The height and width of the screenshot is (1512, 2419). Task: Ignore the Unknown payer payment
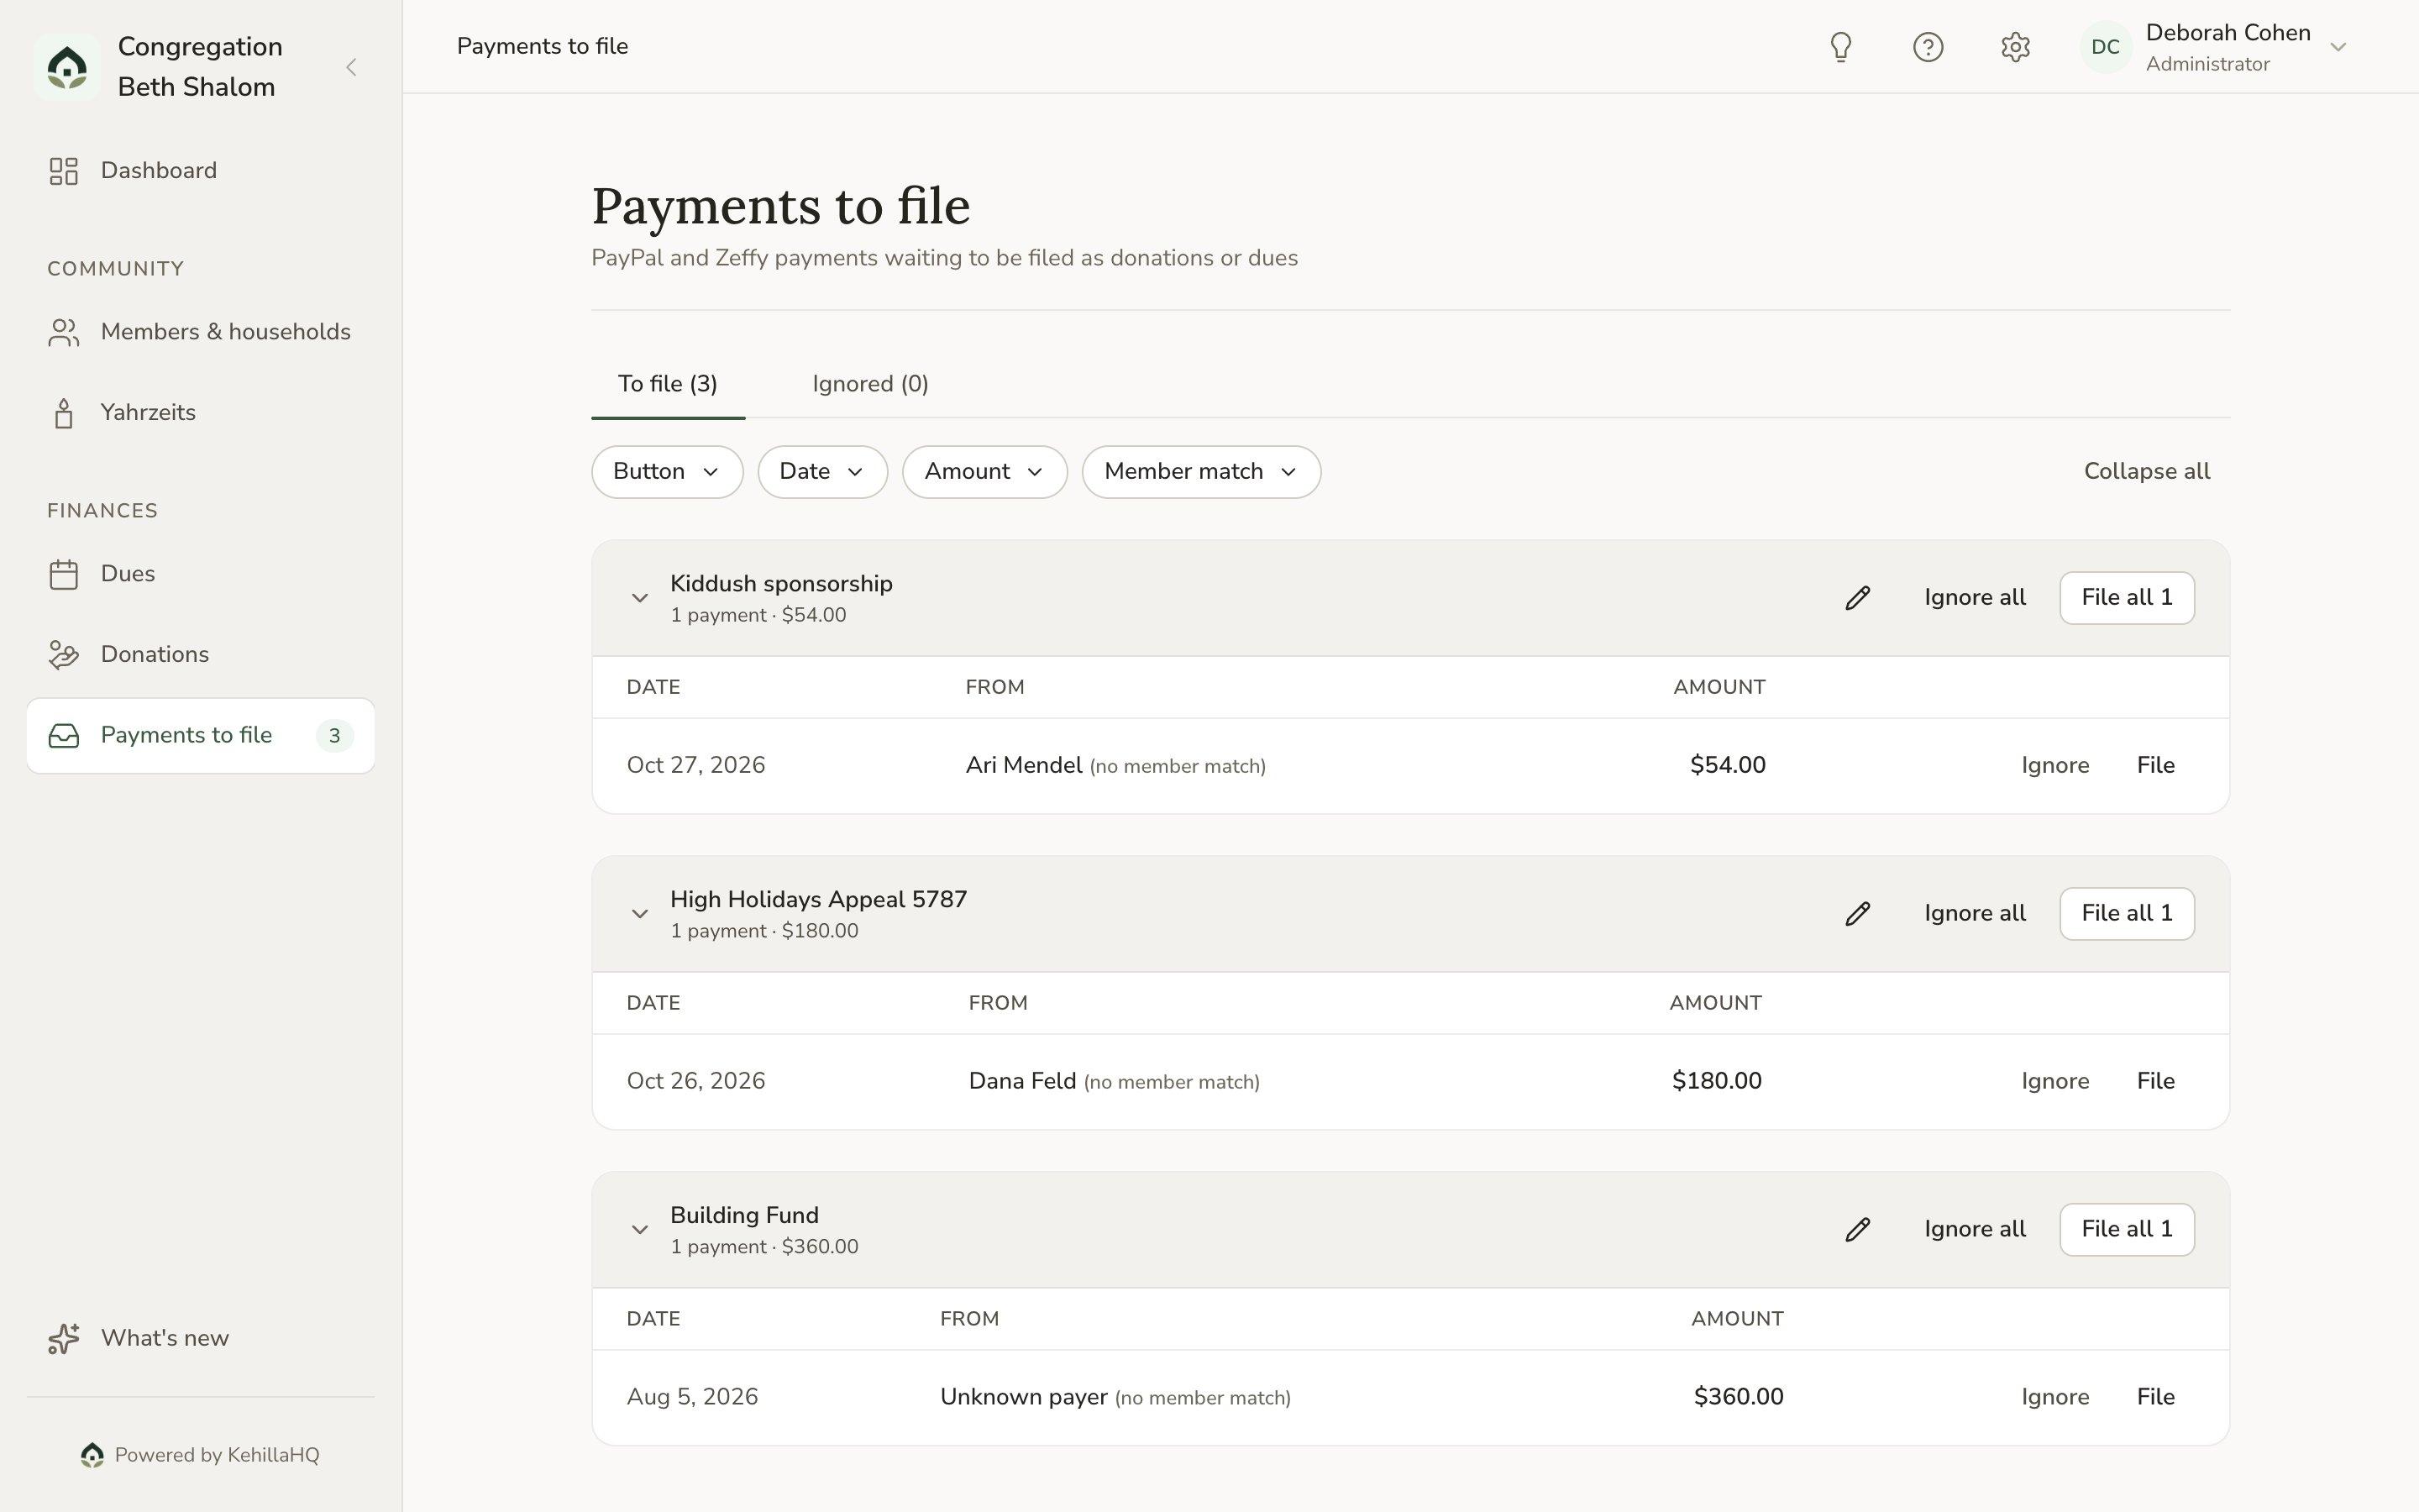pyautogui.click(x=2055, y=1398)
